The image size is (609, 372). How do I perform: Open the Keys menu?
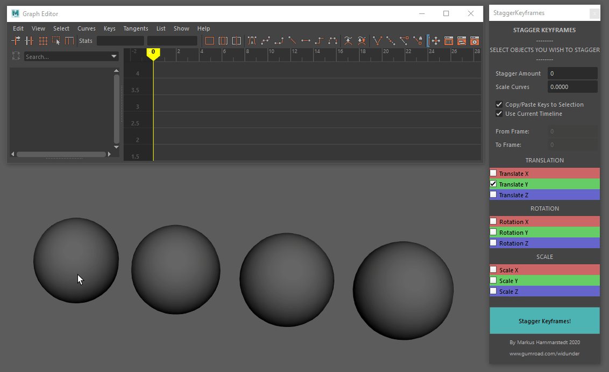click(109, 28)
